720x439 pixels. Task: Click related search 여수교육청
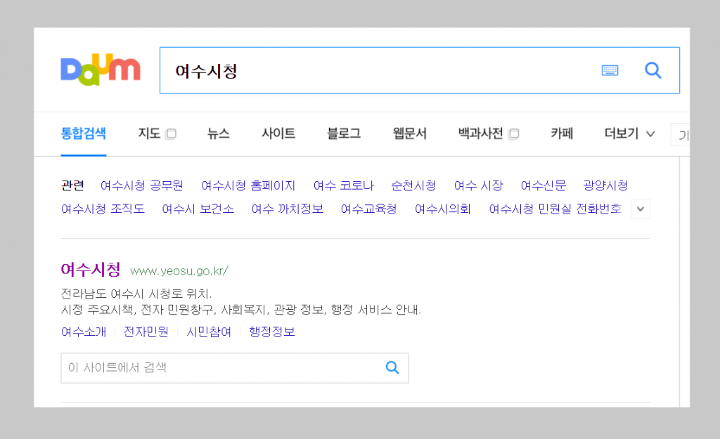[x=368, y=209]
